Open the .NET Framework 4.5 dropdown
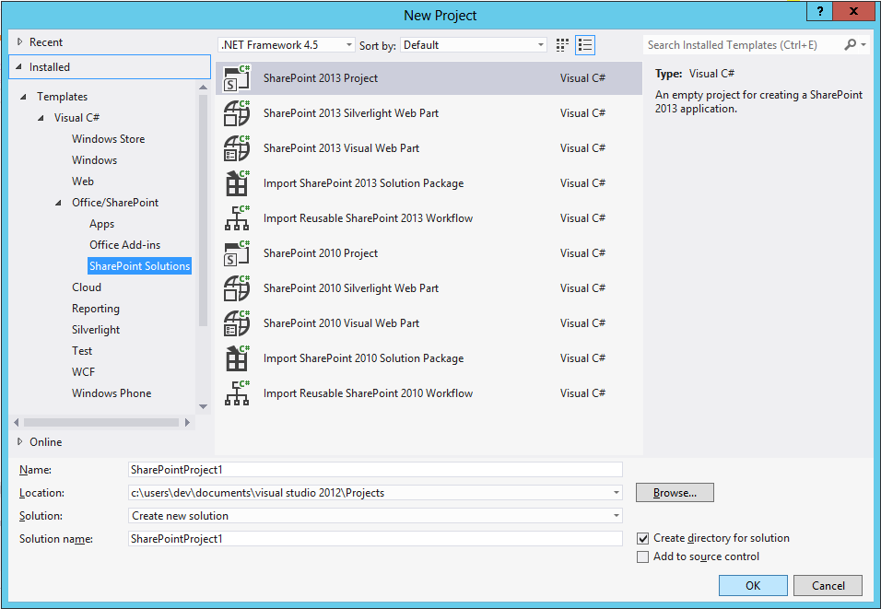Viewport: 881px width, 609px height. [287, 45]
